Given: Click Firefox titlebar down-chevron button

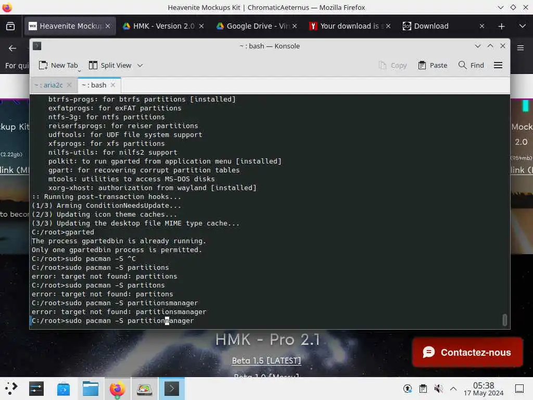Looking at the screenshot, I should pos(500,7).
